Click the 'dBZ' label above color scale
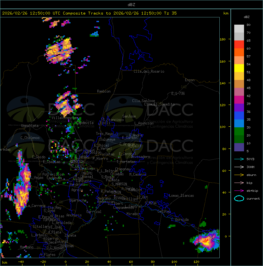 pos(247,17)
